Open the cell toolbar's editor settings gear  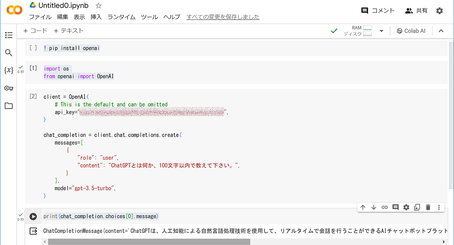(406, 207)
